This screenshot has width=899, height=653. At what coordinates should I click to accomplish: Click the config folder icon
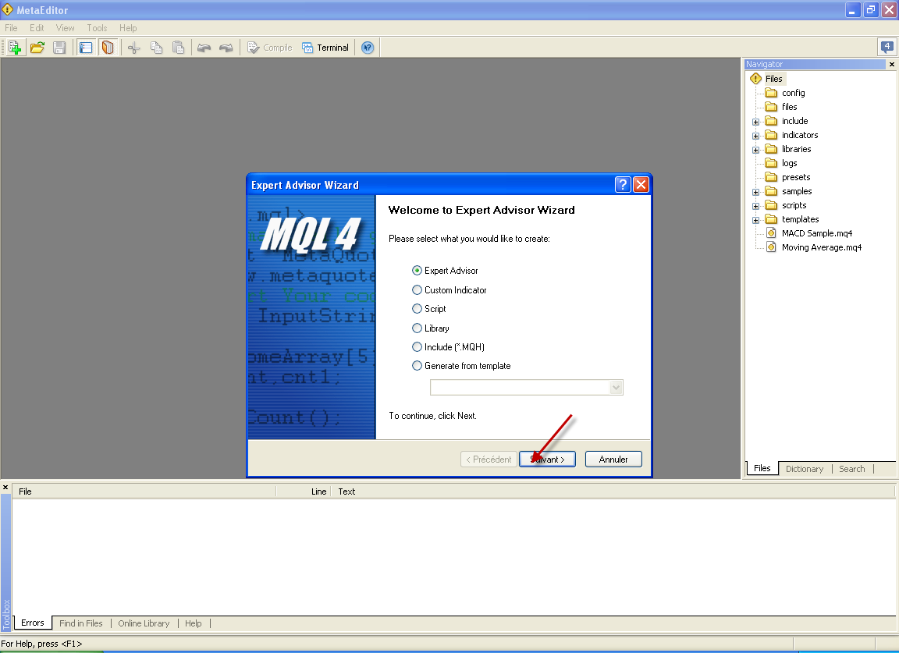771,93
